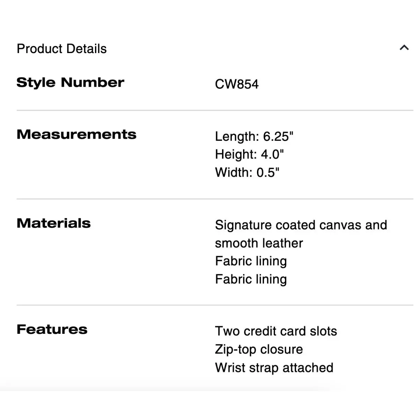Click the divider below Style Number
The width and height of the screenshot is (419, 419).
[215, 110]
